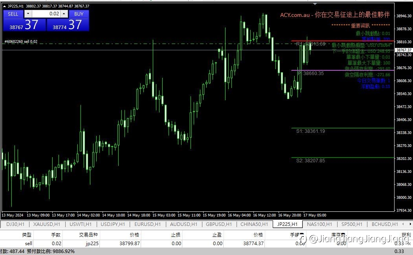Close the sell order with the × icon
This screenshot has width=413, height=255.
click(x=409, y=244)
